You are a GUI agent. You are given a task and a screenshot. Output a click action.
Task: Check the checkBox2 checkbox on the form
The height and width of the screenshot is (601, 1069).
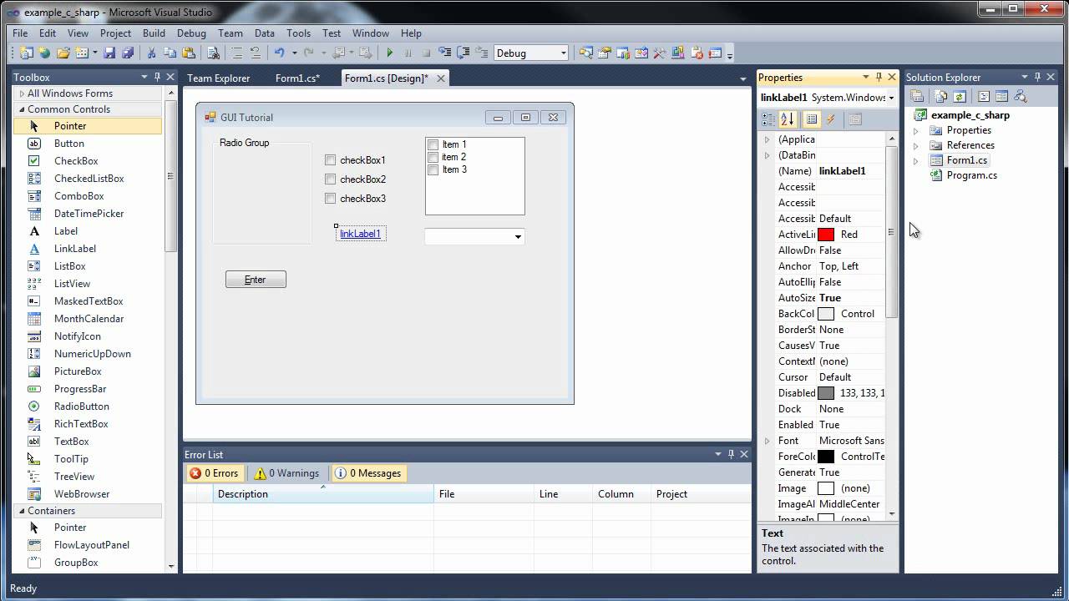tap(331, 179)
